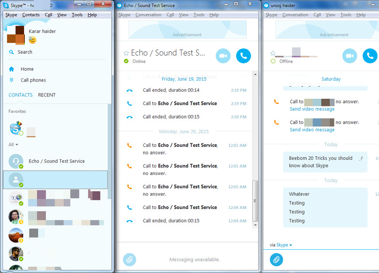Screen dimensions: 379x273
Task: Click the Advertisement banner in the Echo window
Action: pos(187,29)
